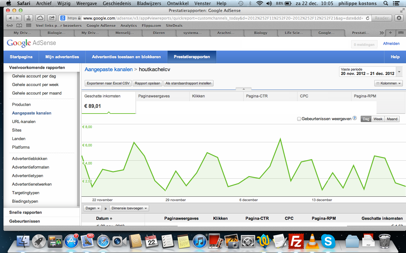Open the Startpagina tab
406x253 pixels.
[21, 57]
